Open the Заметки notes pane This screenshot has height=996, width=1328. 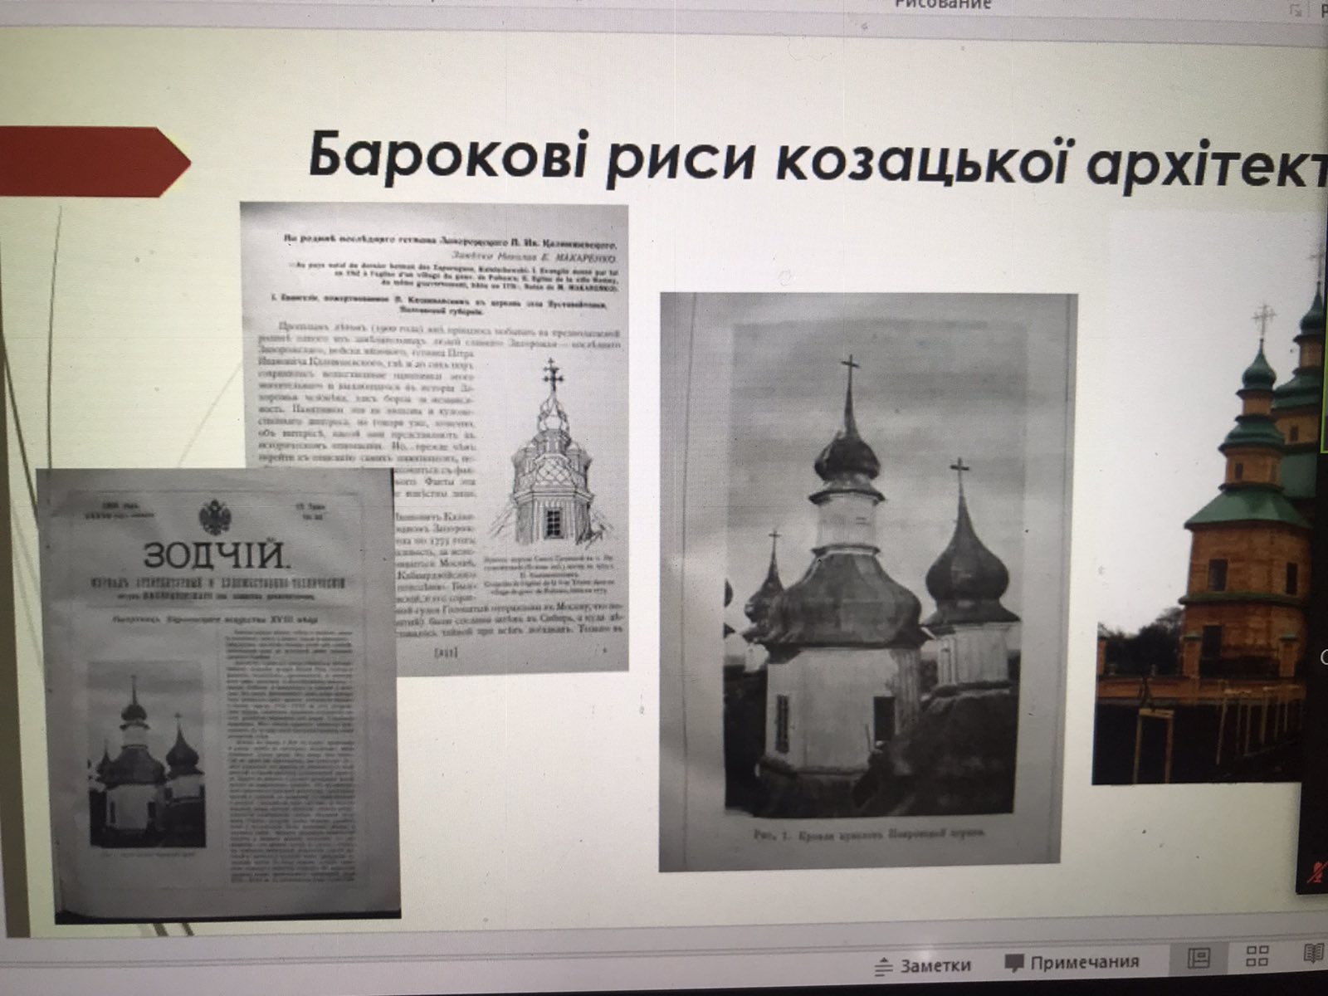[922, 964]
